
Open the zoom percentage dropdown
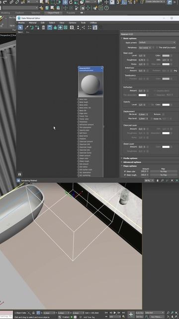click(149, 180)
